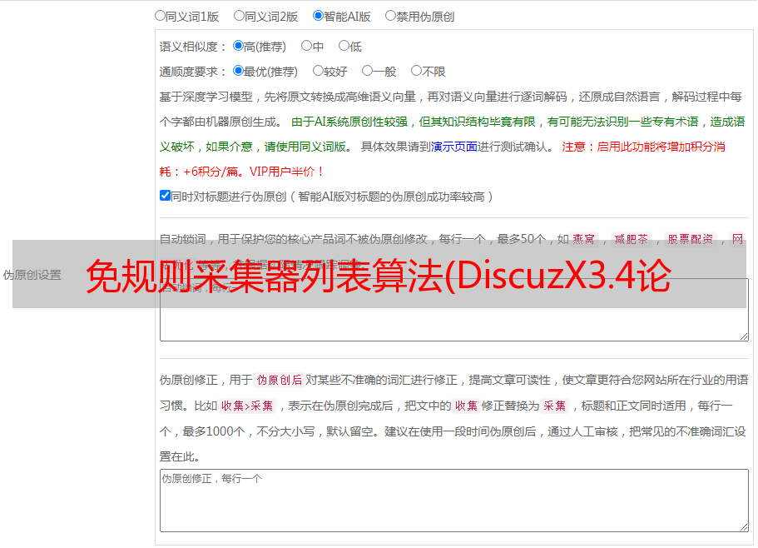
Task: Choose the 智能AI版 radio option
Action: click(x=318, y=16)
